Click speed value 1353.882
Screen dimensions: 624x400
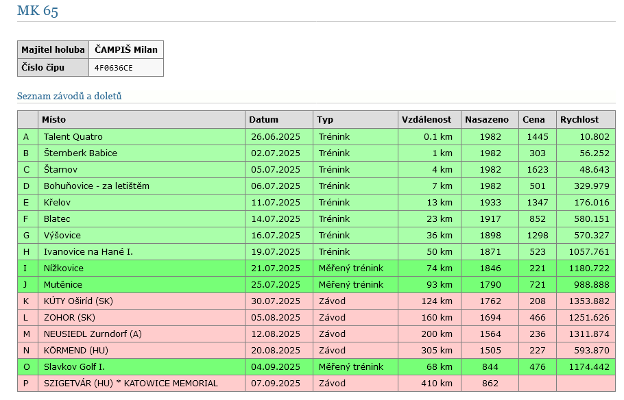584,301
